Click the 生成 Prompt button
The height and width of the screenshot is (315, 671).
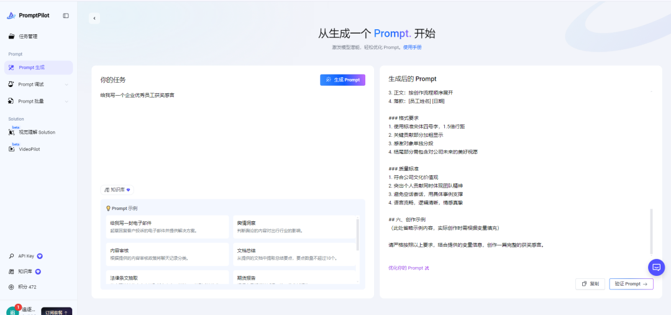(342, 80)
